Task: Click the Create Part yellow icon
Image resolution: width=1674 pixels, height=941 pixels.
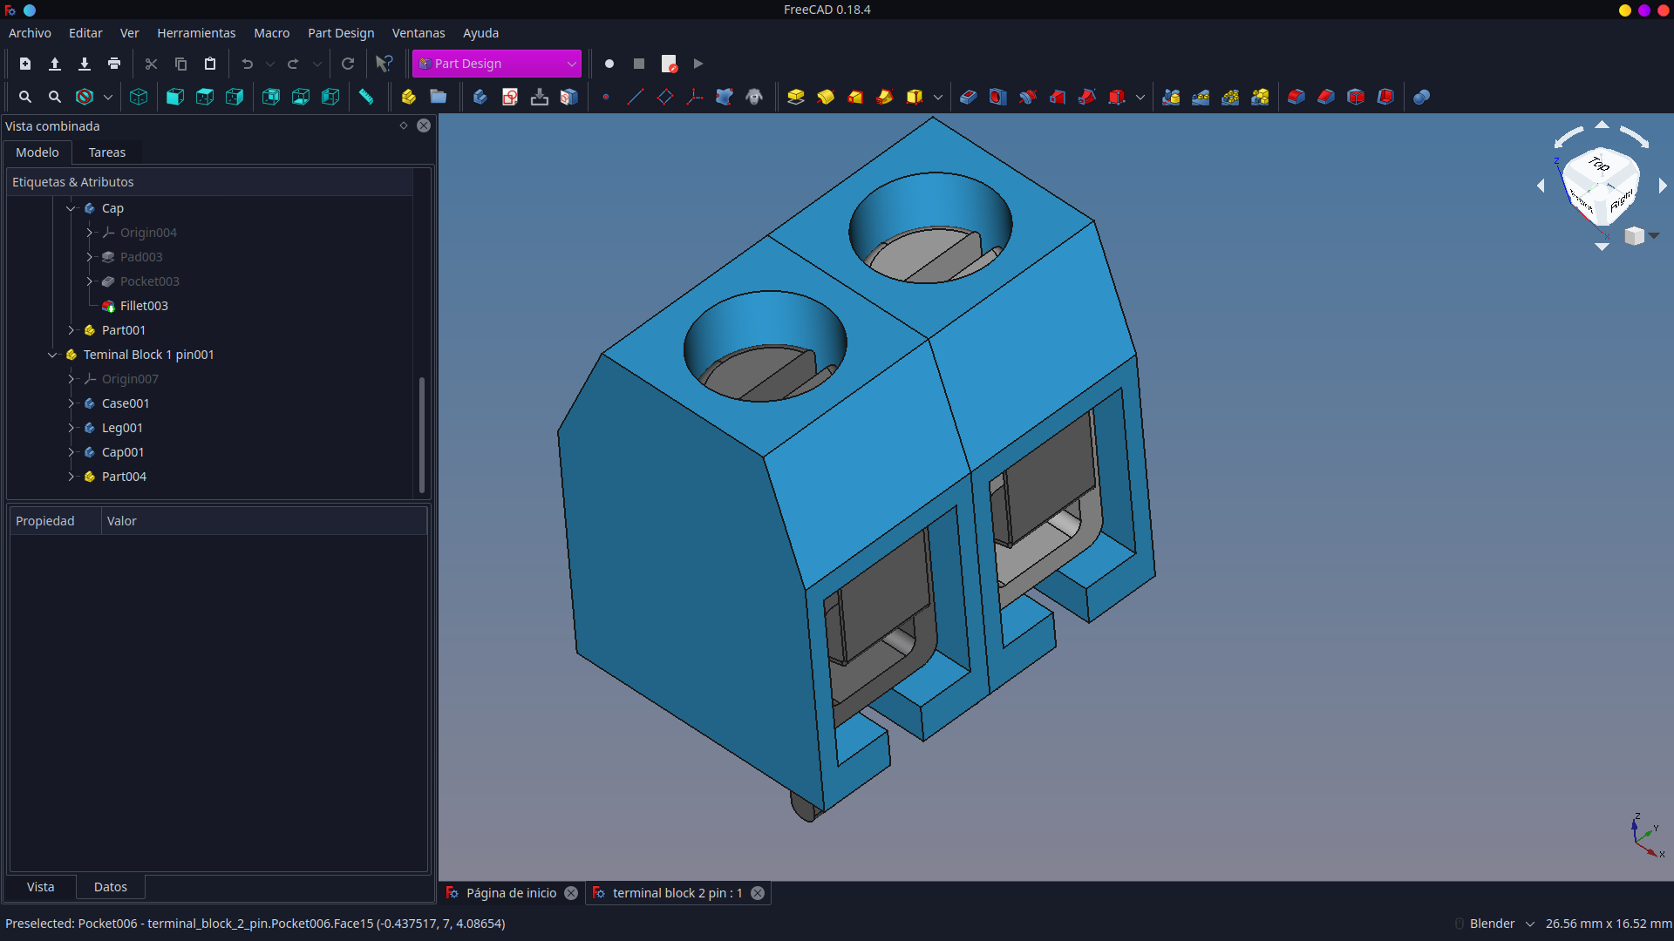Action: pos(409,97)
